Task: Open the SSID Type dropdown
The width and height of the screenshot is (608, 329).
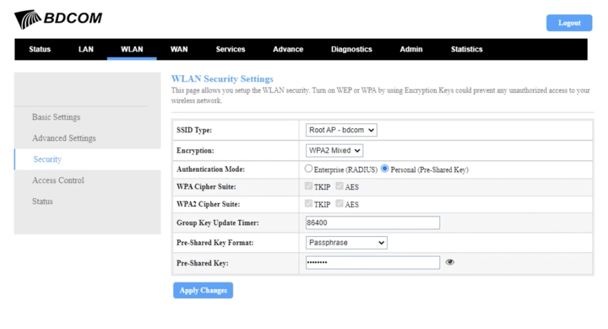Action: click(x=341, y=130)
